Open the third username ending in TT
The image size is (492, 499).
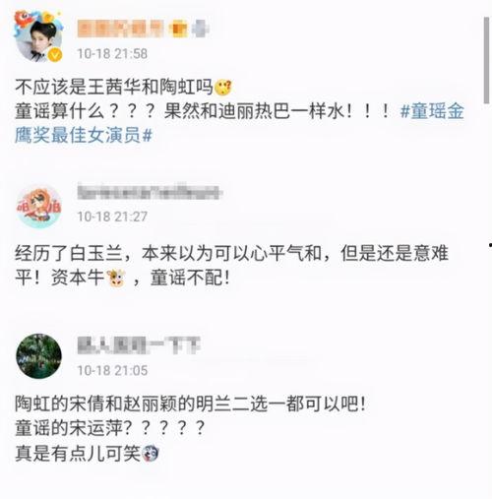tap(139, 345)
